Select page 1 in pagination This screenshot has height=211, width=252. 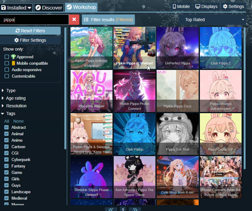tap(123, 209)
